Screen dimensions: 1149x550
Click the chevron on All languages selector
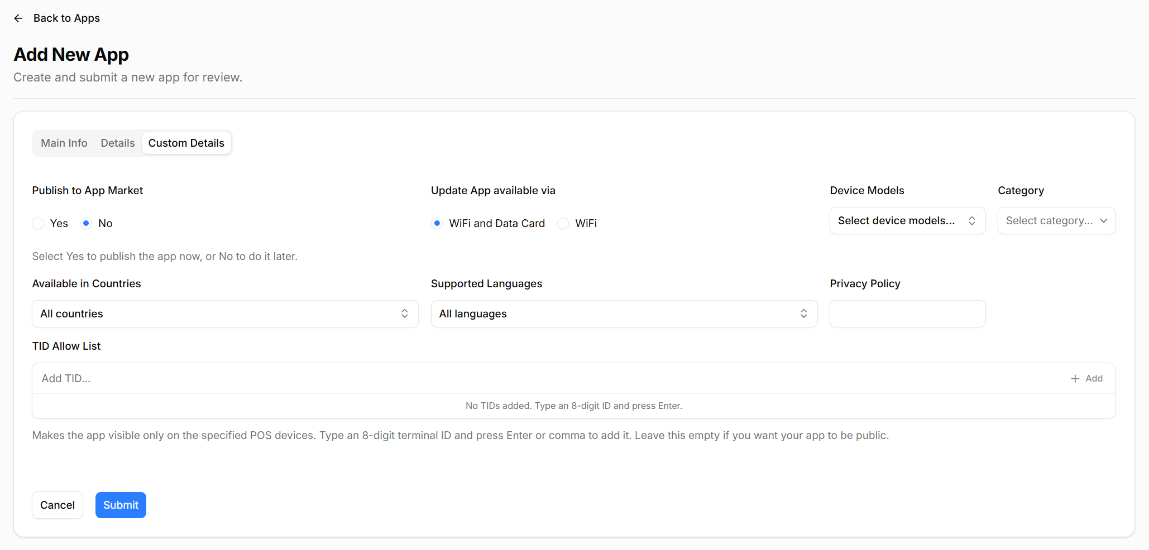point(804,313)
